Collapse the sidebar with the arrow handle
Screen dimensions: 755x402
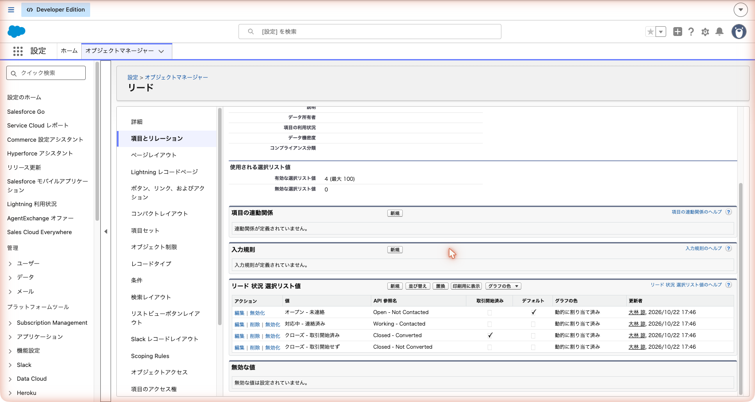(x=106, y=231)
